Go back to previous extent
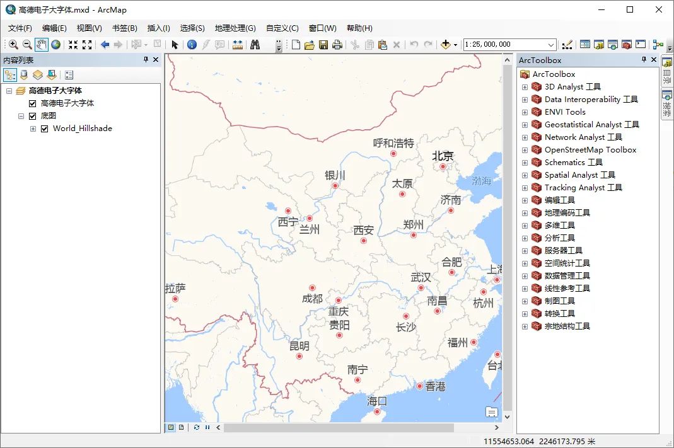 click(105, 44)
